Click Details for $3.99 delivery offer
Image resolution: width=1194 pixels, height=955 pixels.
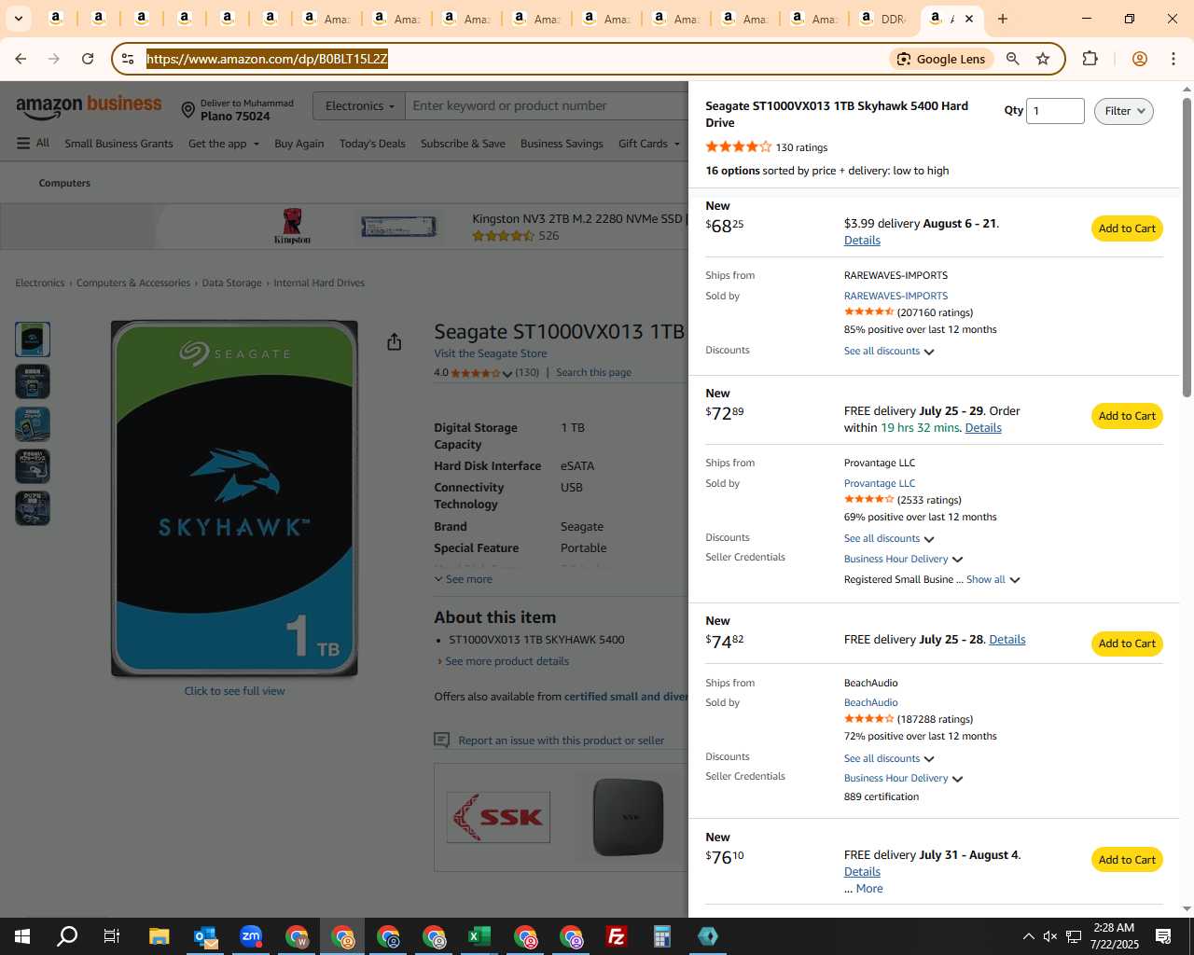862,241
